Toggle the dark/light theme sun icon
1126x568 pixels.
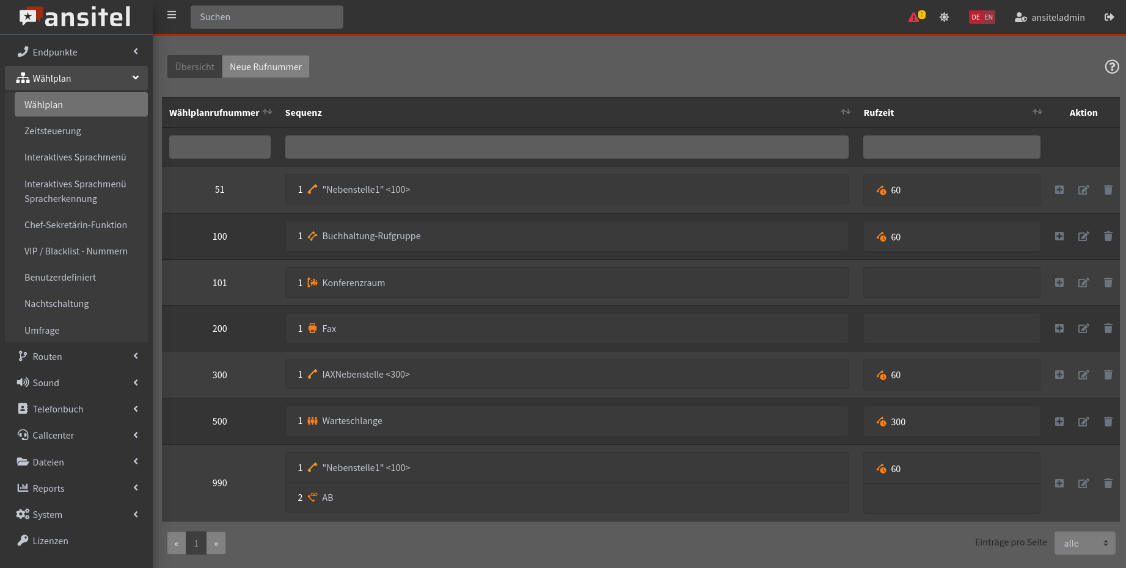pos(944,17)
